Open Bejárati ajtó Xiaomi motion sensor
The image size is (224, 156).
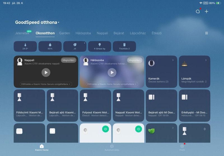(x=62, y=105)
